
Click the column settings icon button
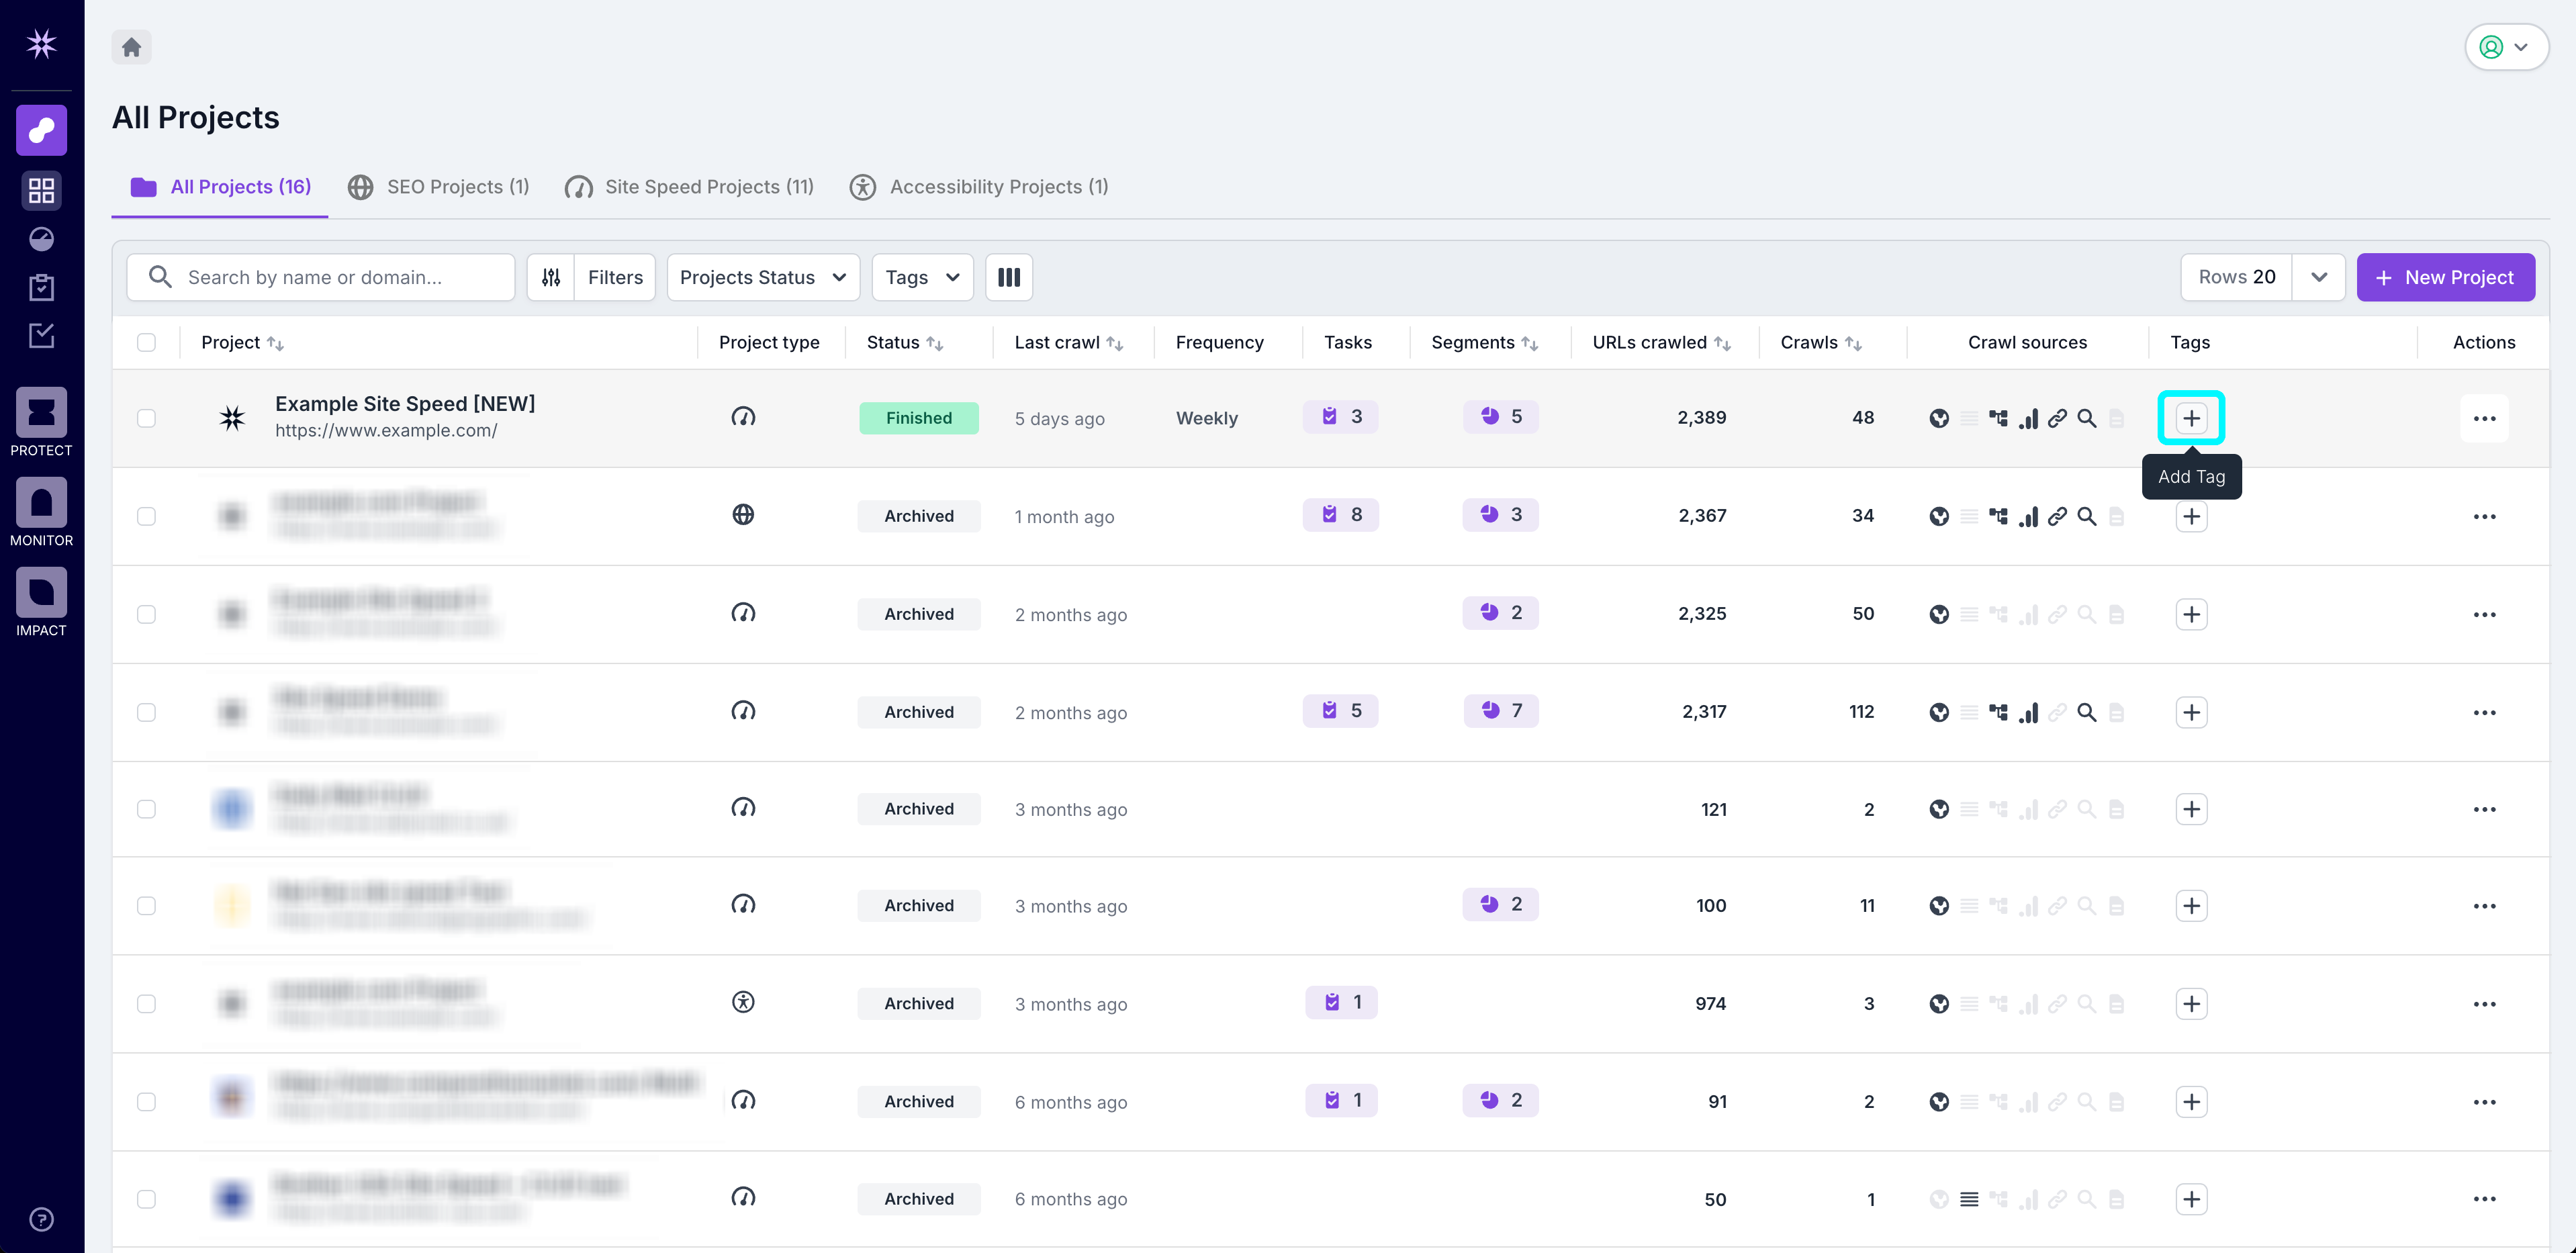tap(1008, 277)
